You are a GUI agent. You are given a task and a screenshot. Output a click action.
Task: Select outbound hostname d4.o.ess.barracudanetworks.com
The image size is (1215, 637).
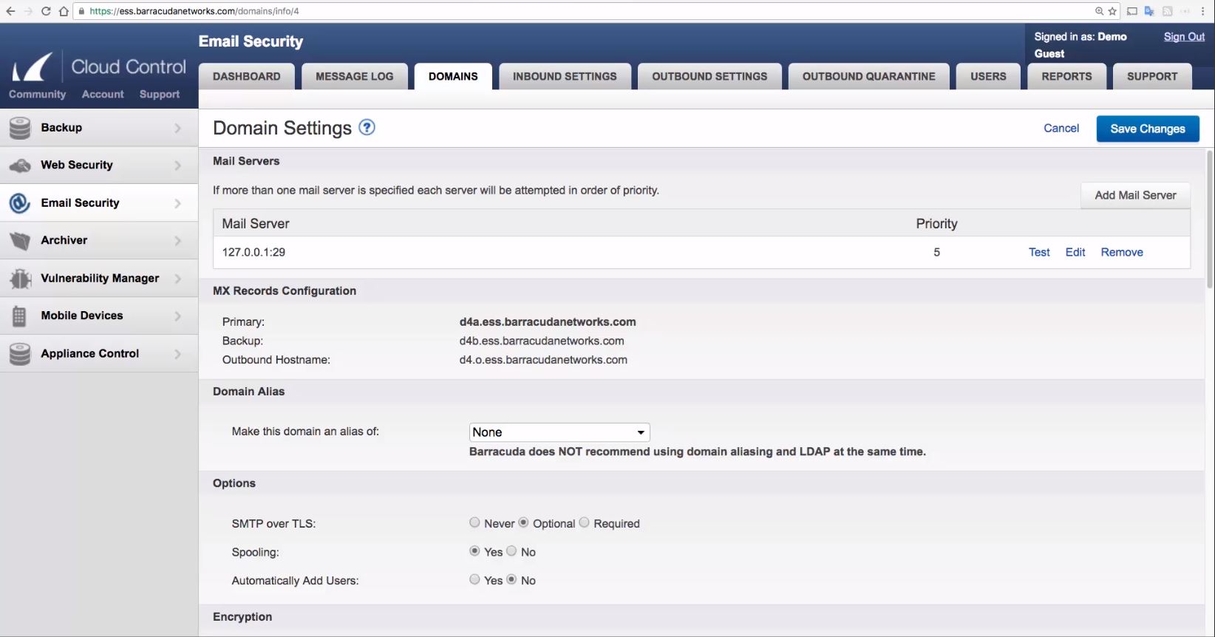point(543,360)
